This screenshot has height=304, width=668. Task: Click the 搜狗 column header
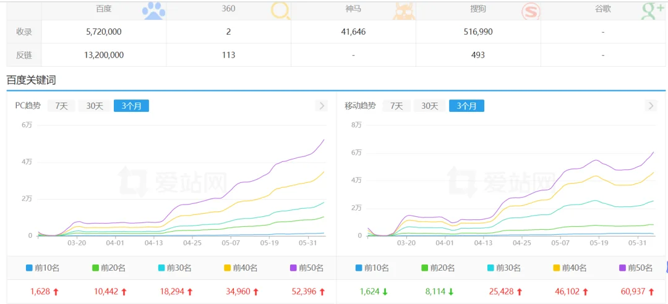(x=478, y=9)
